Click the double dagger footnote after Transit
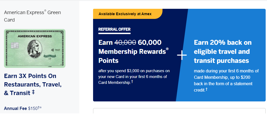Image resolution: width=267 pixels, height=115 pixels. point(33,92)
